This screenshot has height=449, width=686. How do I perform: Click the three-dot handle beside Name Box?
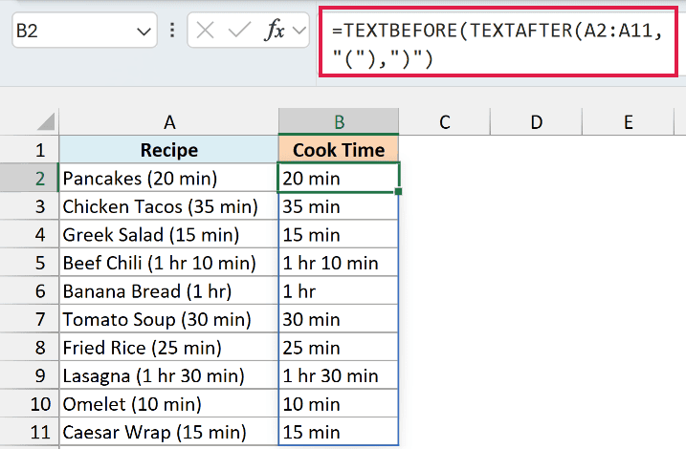click(x=172, y=31)
